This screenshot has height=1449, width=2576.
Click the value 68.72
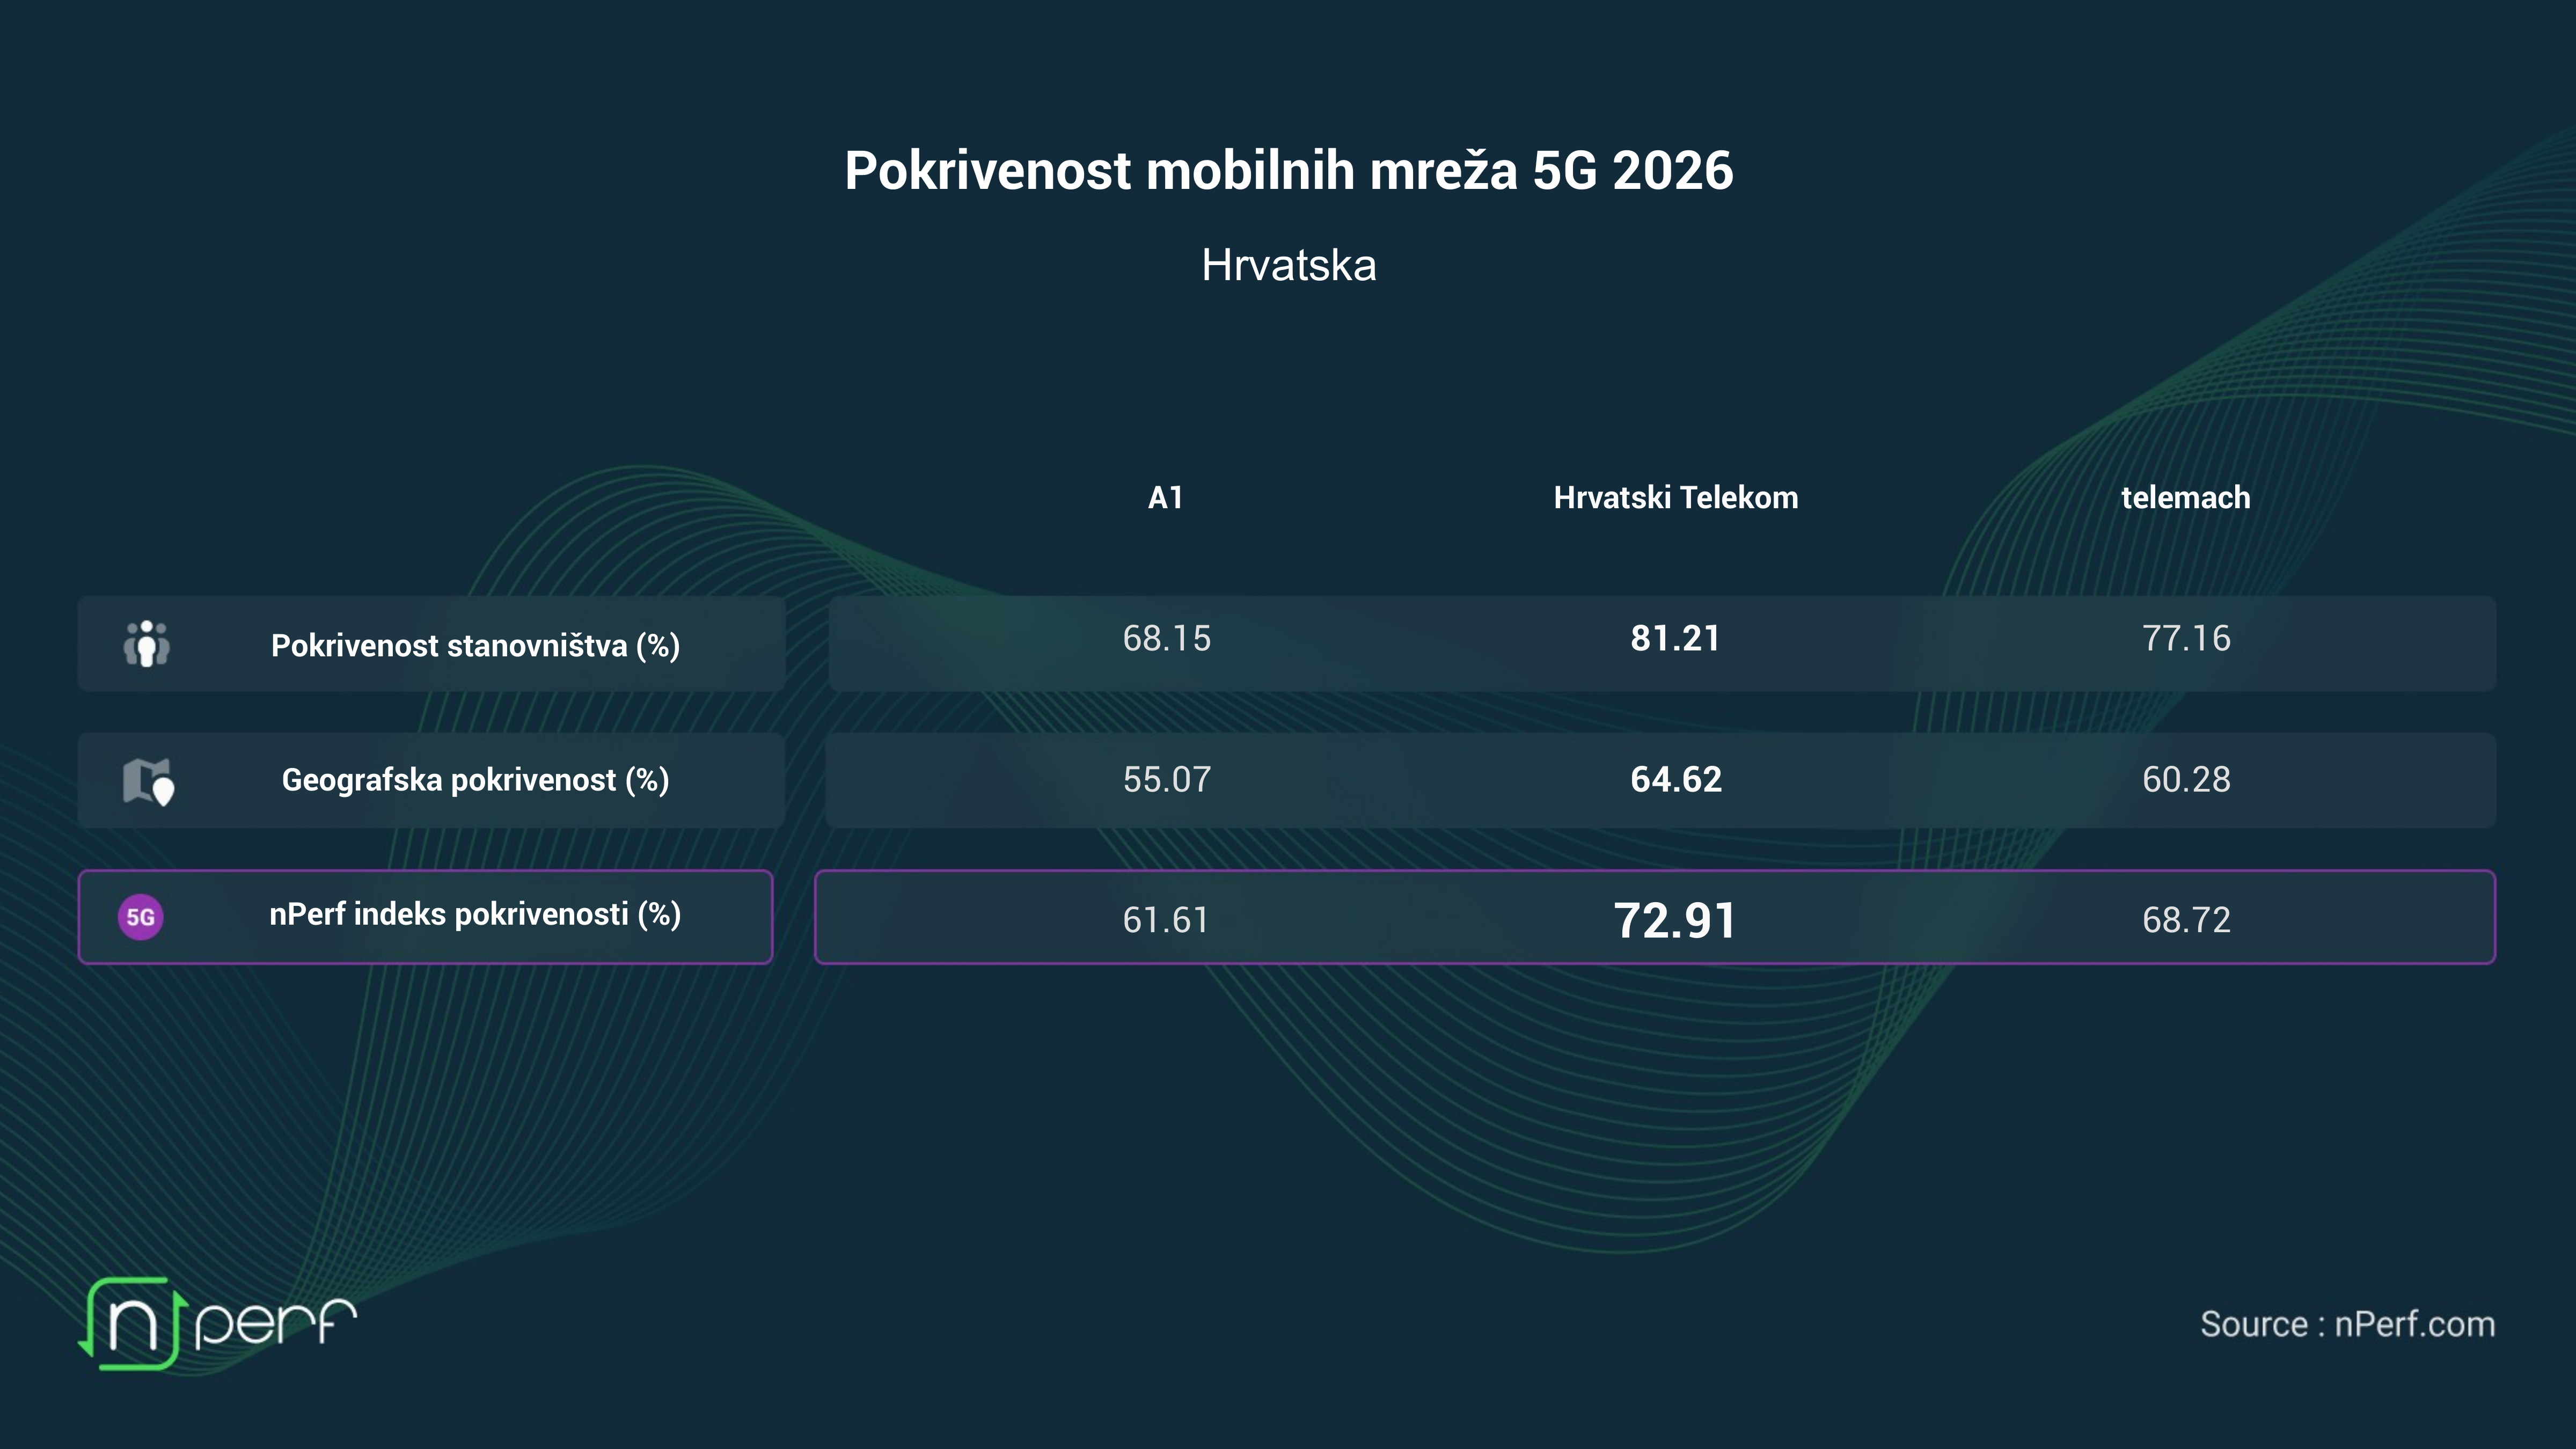(2186, 920)
